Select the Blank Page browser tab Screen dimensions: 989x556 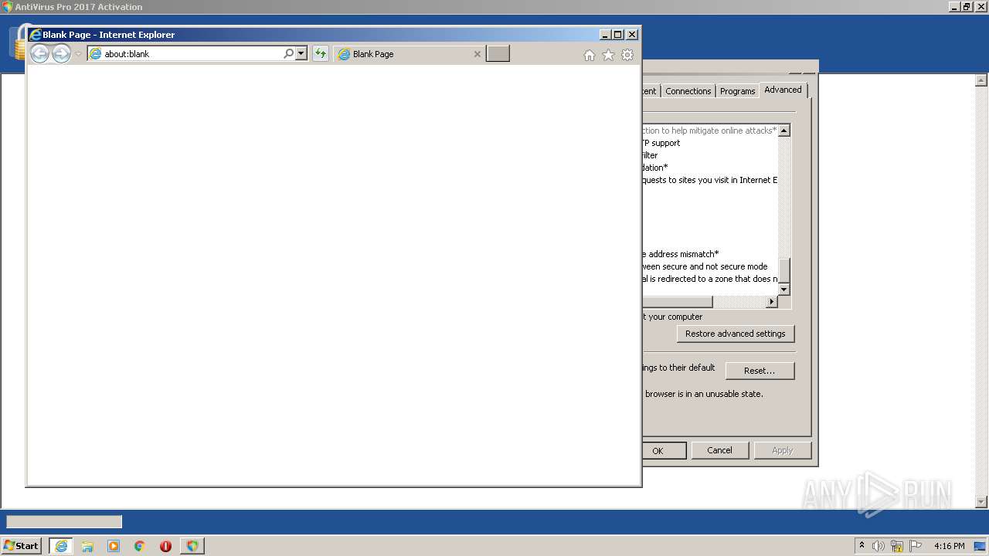(410, 54)
